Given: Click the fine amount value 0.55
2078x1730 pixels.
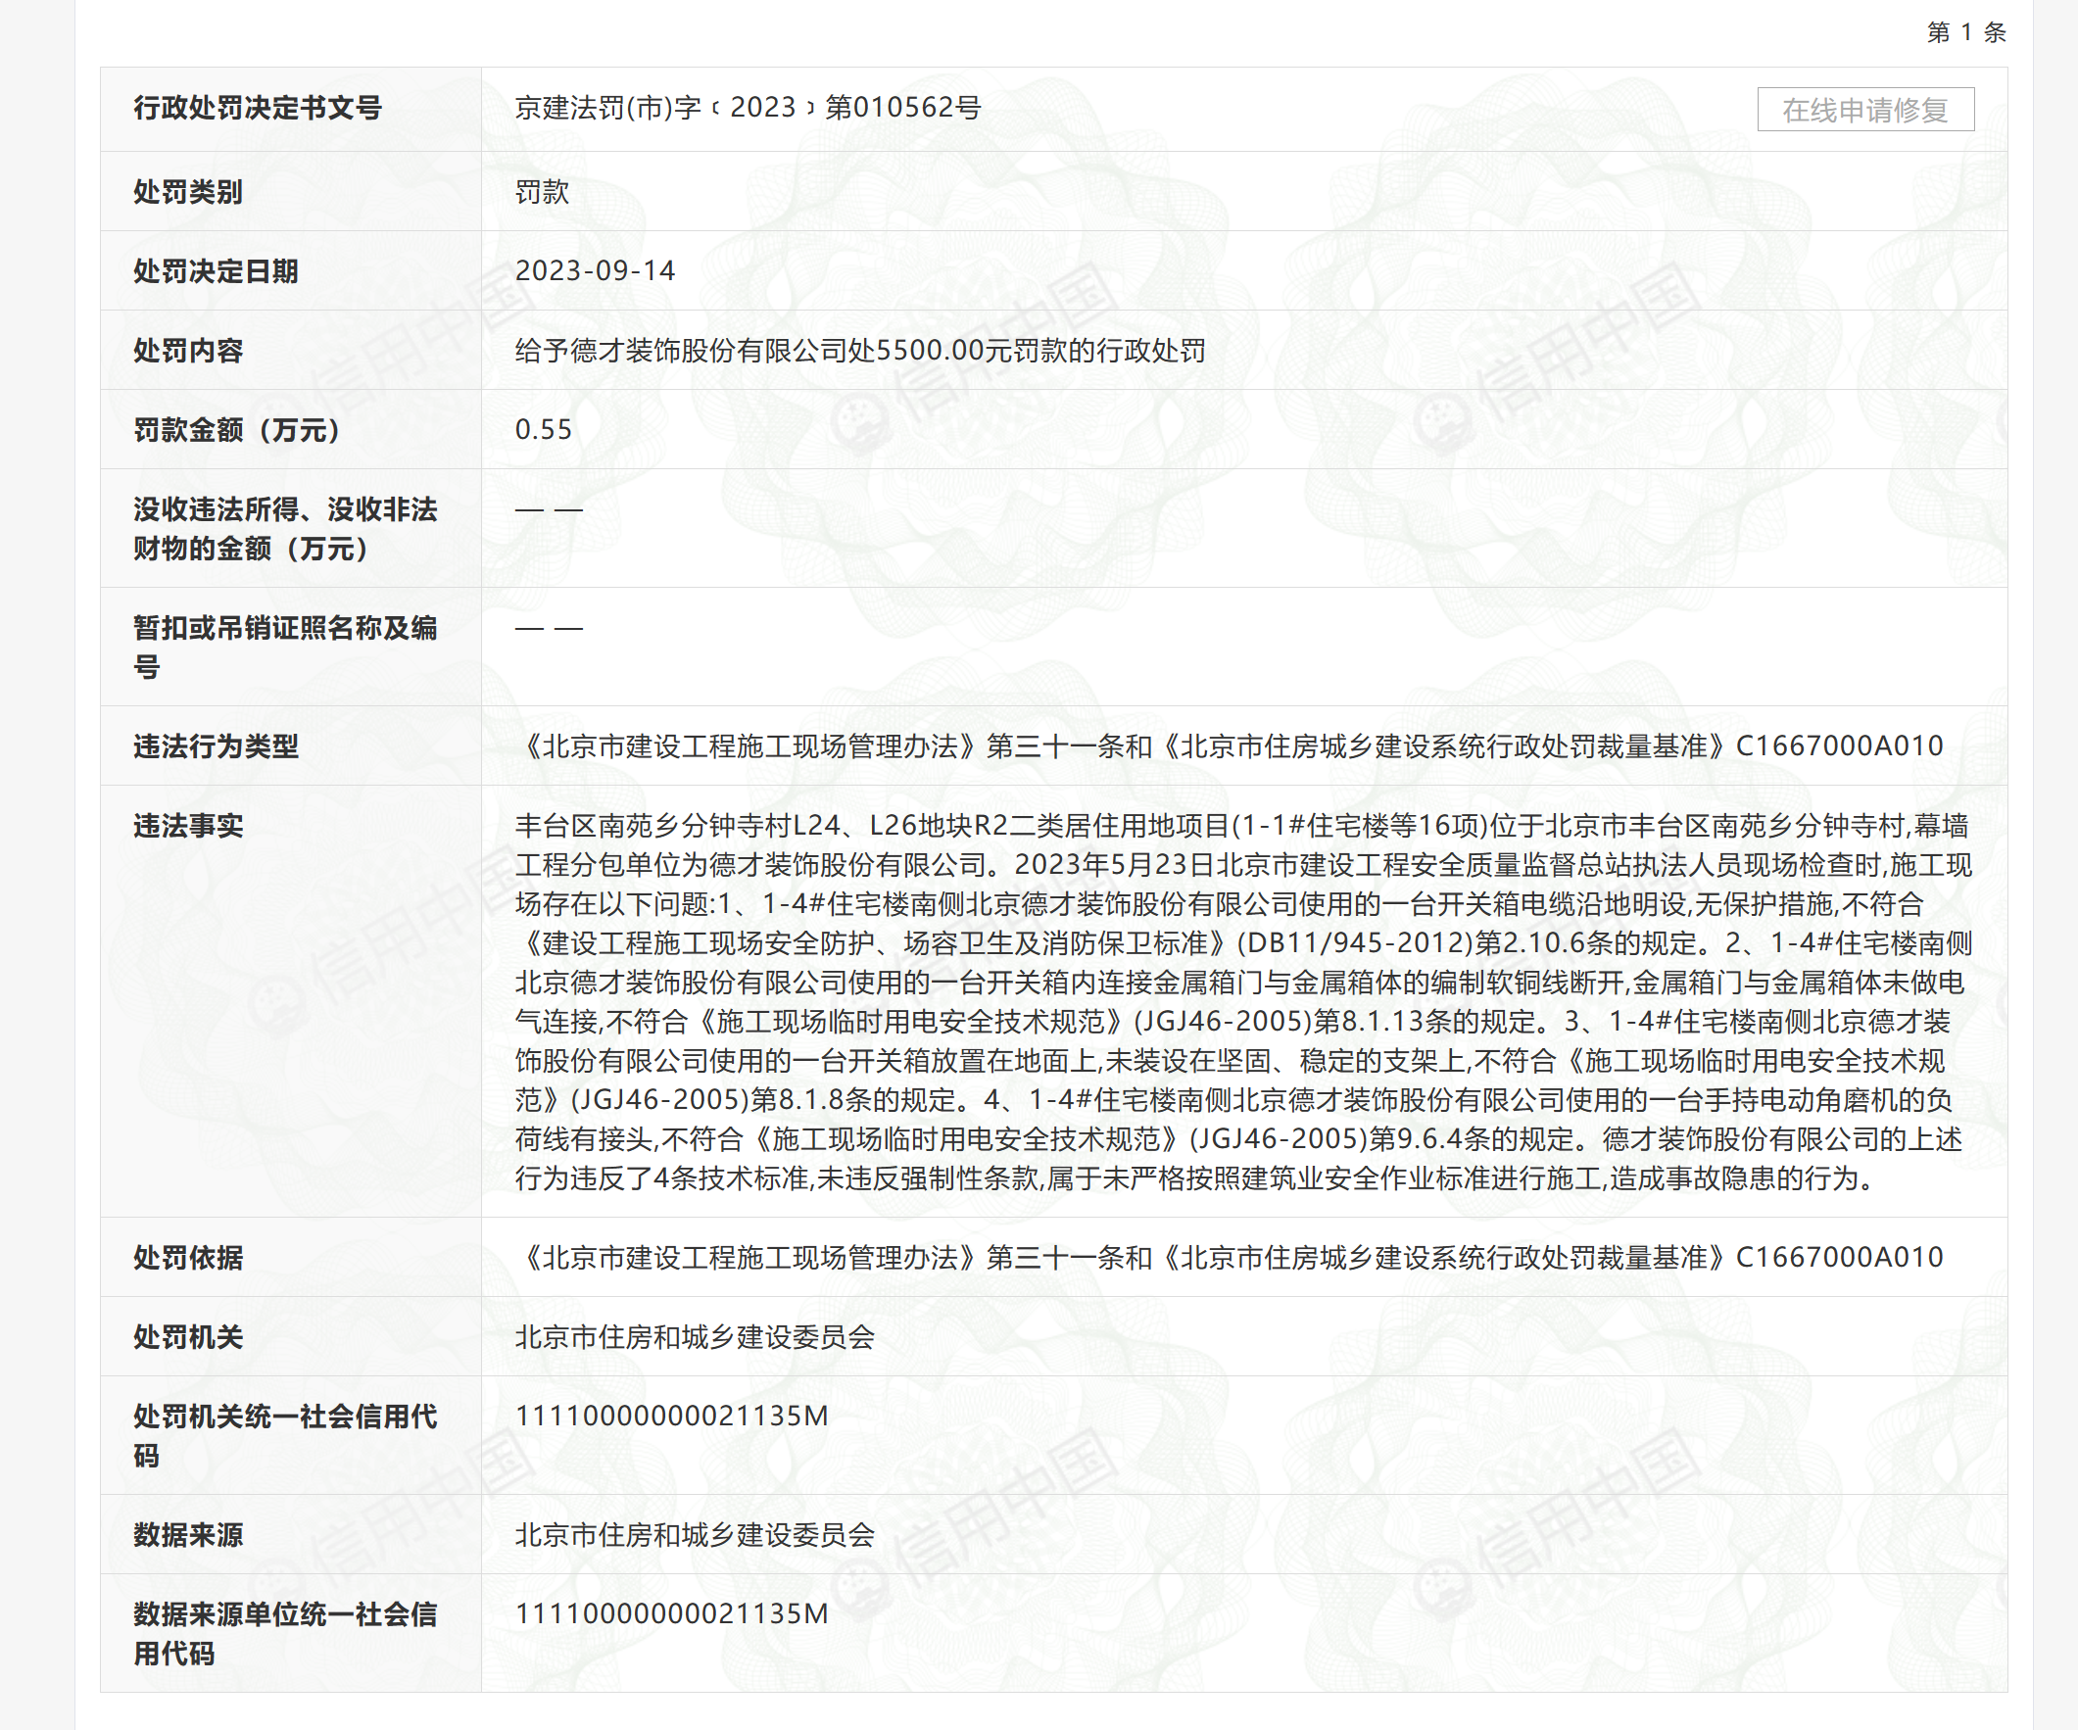Looking at the screenshot, I should click(x=543, y=429).
